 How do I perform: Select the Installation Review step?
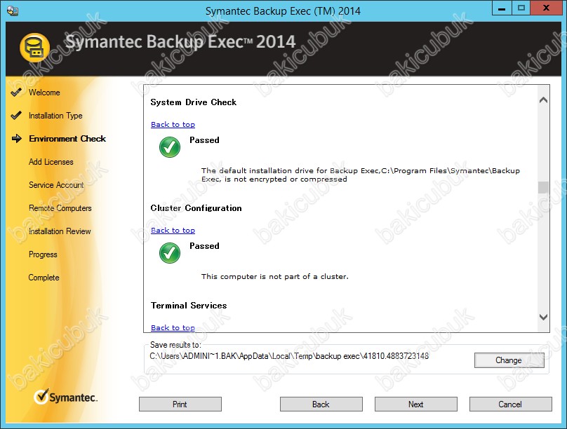(60, 231)
